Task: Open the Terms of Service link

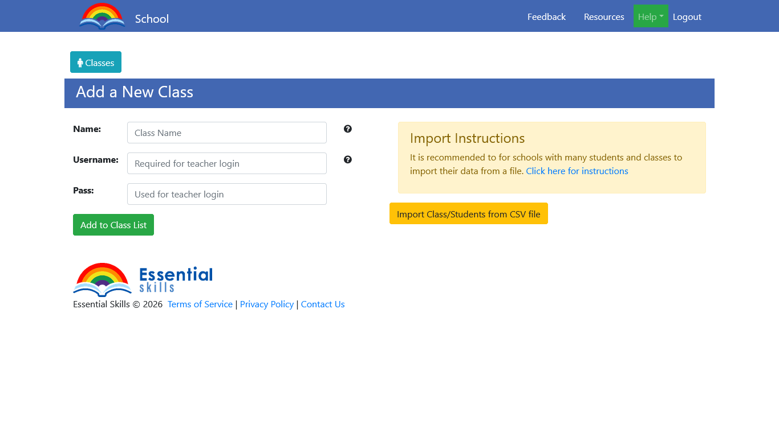Action: pyautogui.click(x=200, y=304)
